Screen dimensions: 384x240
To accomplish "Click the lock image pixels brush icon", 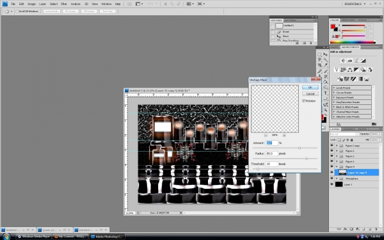I will [343, 140].
